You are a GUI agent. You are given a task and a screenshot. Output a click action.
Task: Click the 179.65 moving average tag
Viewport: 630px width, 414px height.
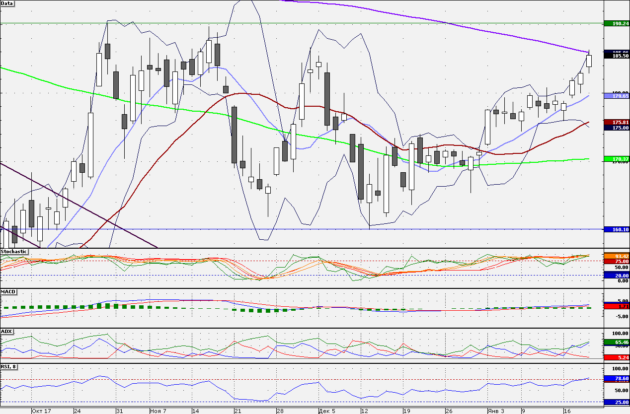pyautogui.click(x=617, y=96)
